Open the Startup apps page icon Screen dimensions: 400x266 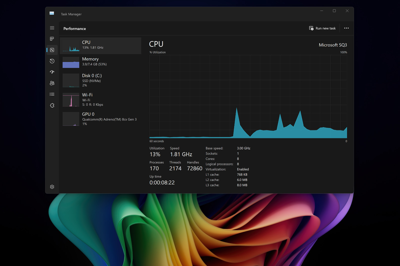coord(52,72)
